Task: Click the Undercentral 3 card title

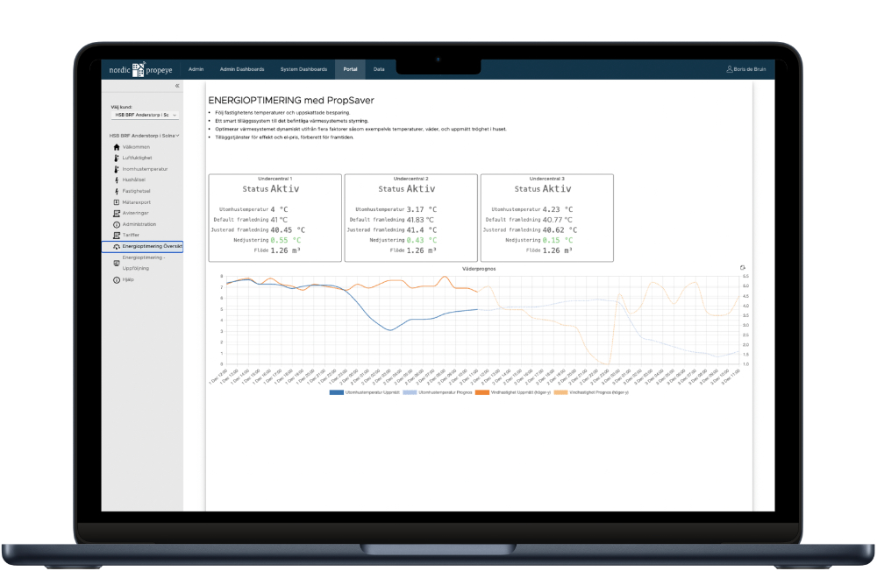Action: [x=547, y=179]
